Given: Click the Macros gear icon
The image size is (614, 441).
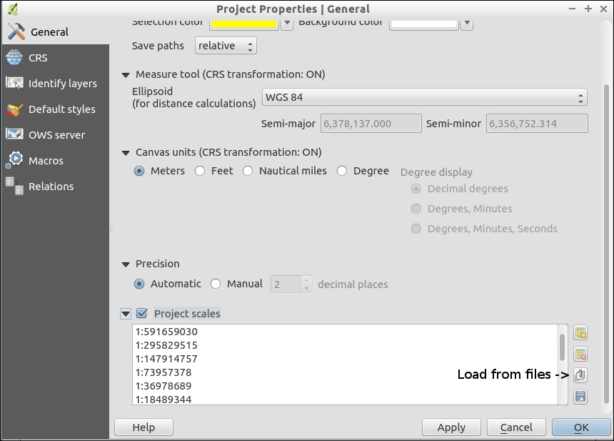Looking at the screenshot, I should point(14,161).
